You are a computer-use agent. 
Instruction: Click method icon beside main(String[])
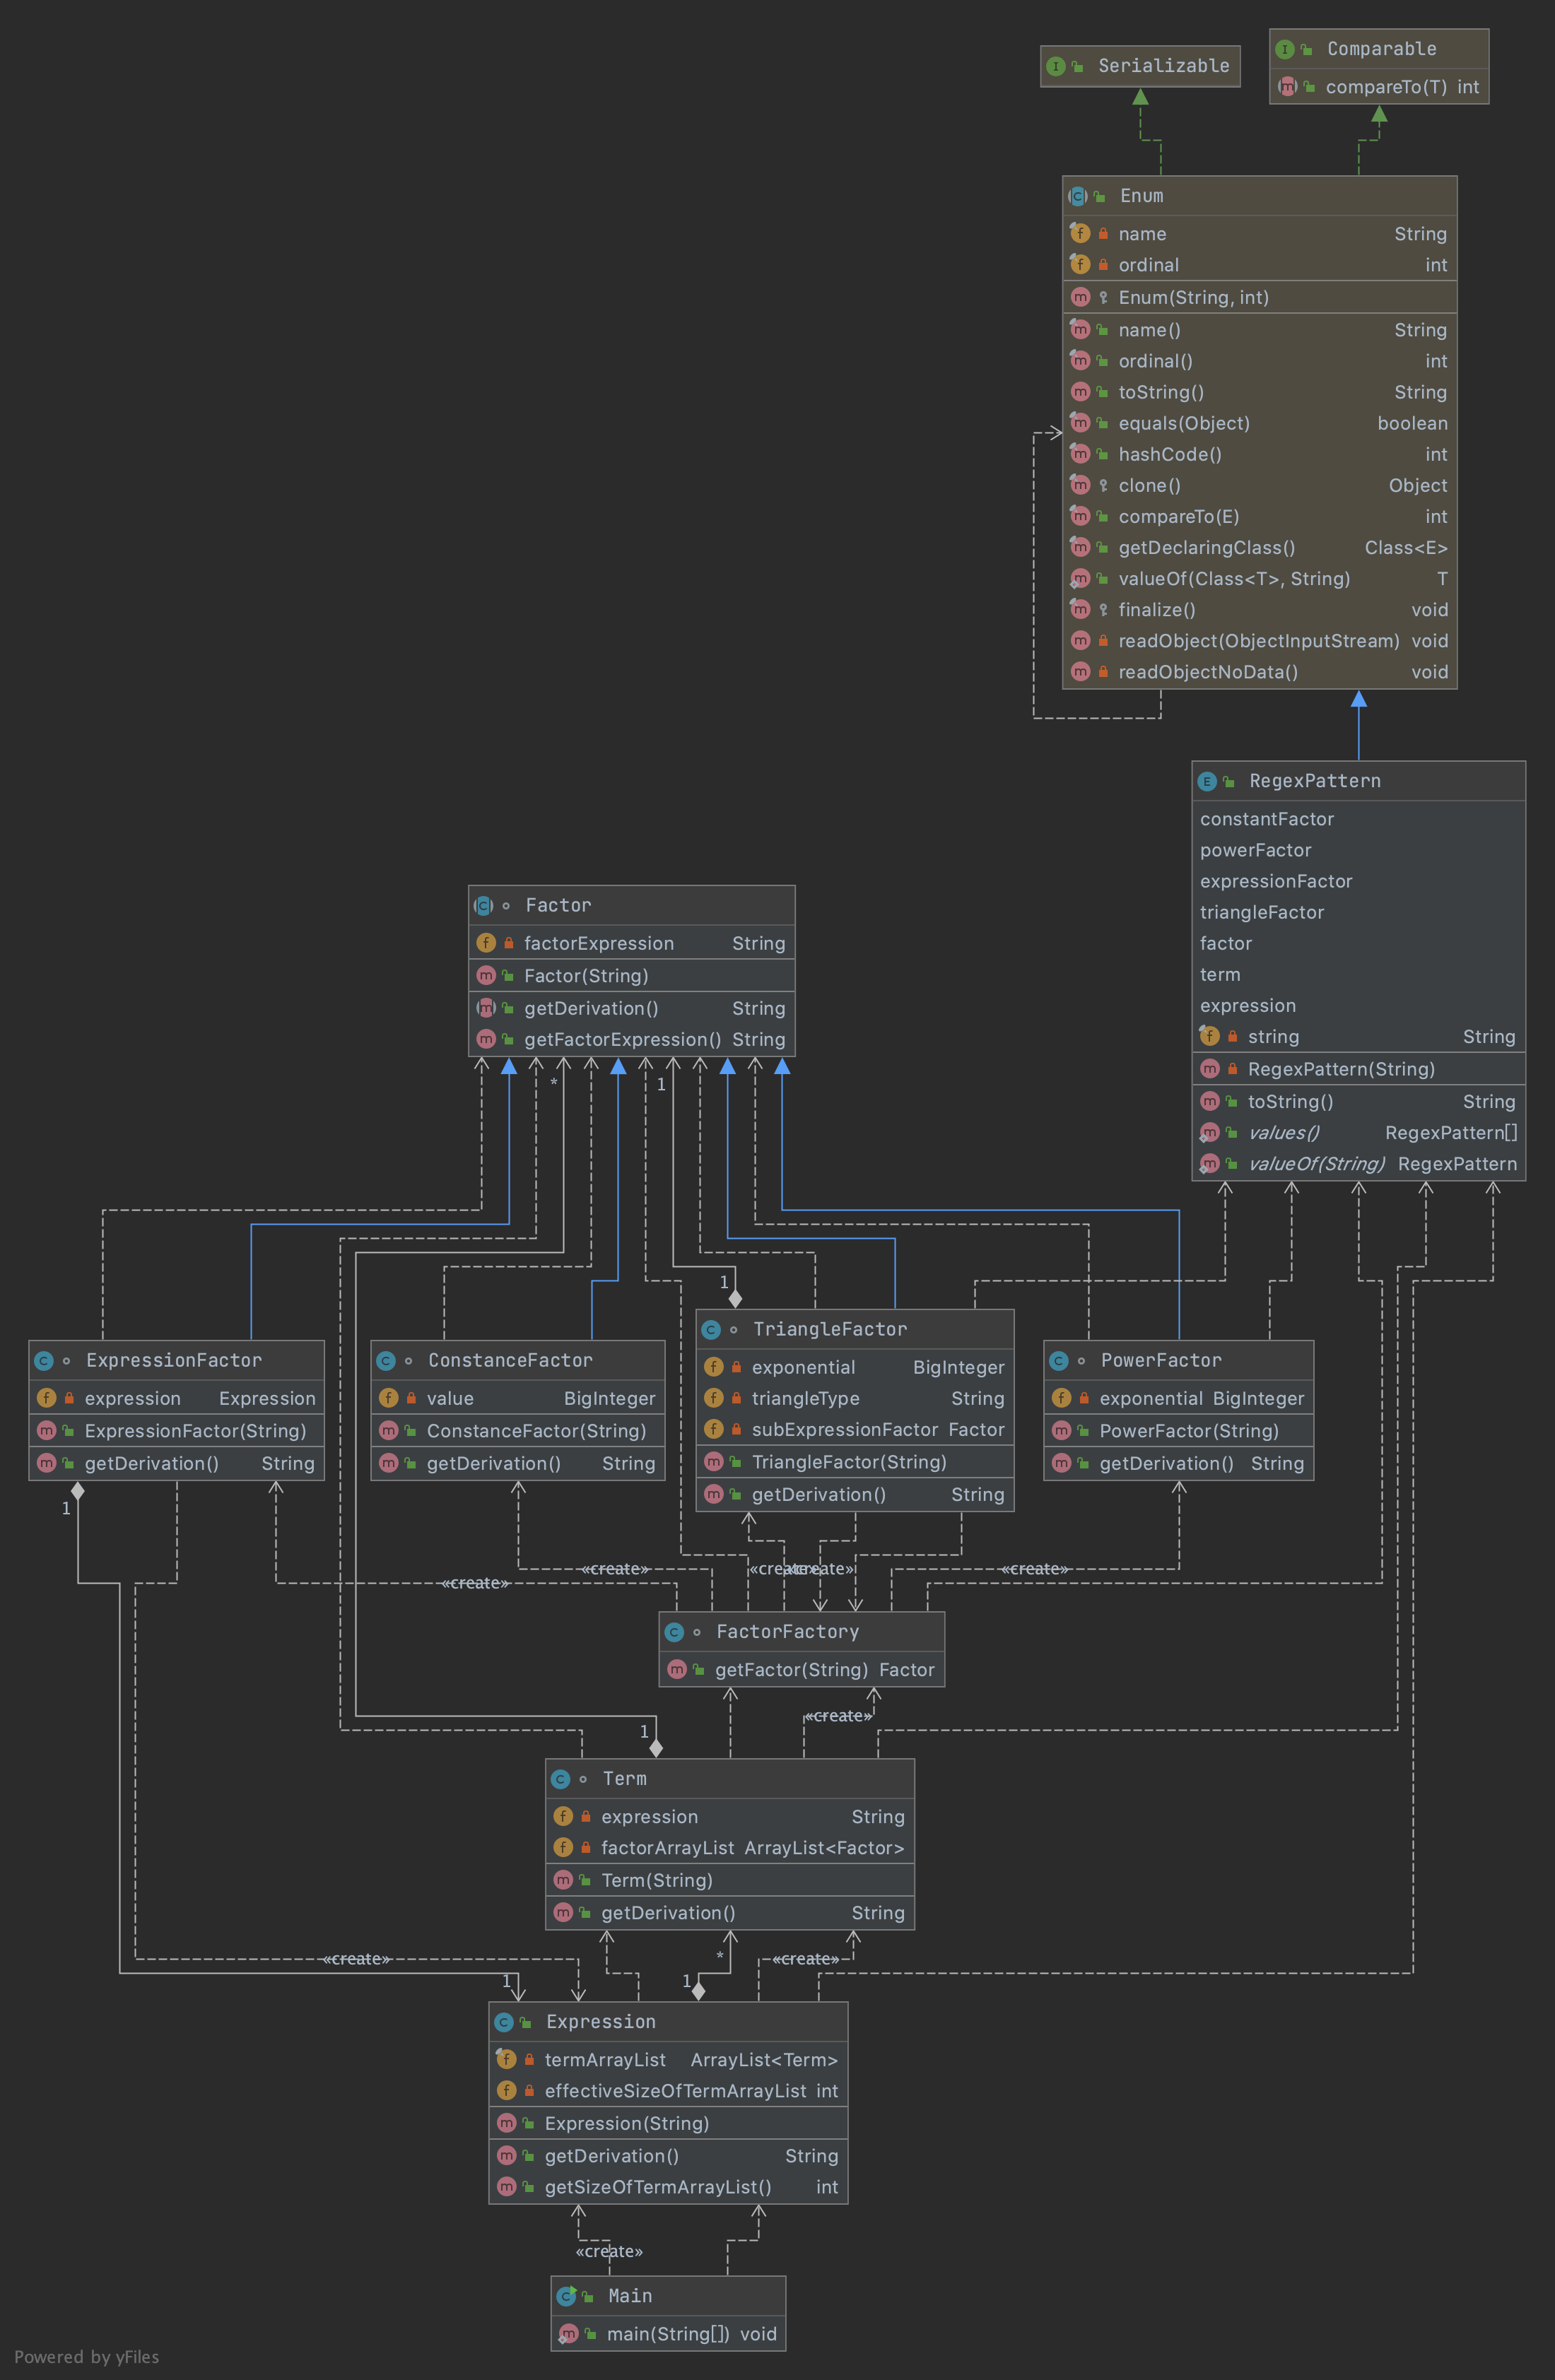[568, 2333]
